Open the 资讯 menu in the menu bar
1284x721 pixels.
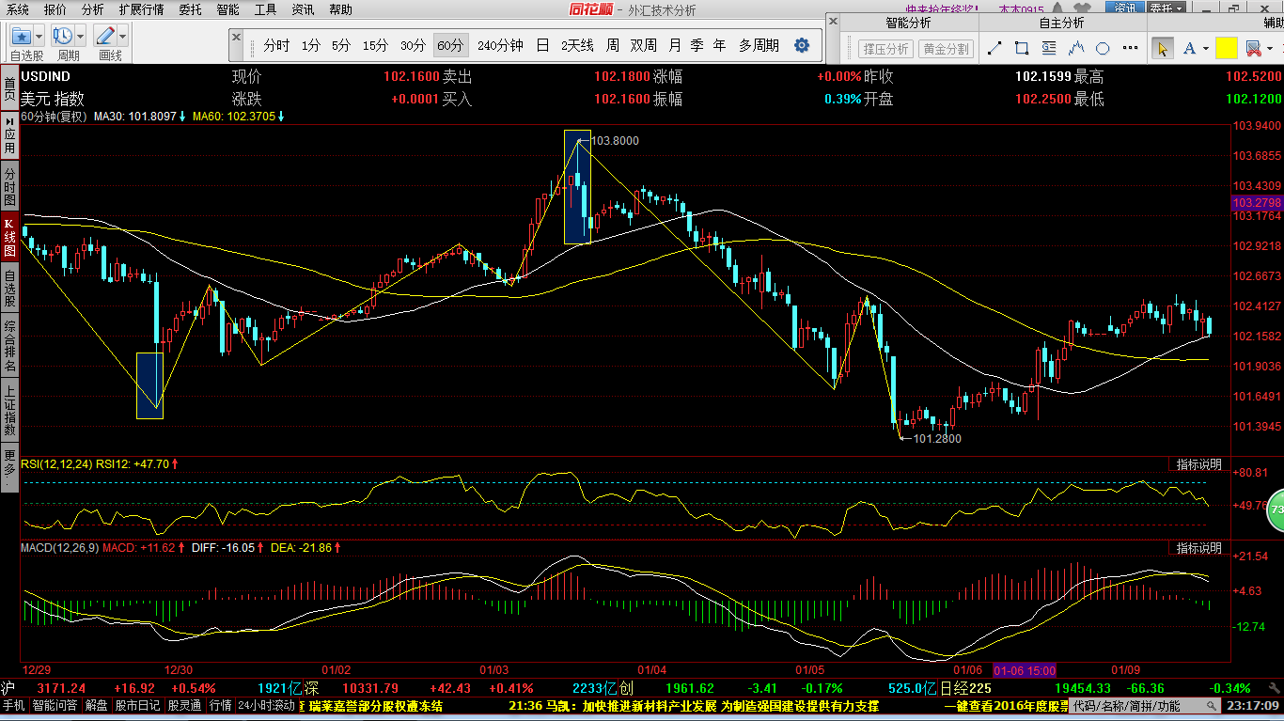303,9
